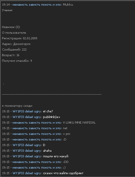Click the 'Сообщений: 222' line
135x177 pixels.
[x=14, y=50]
